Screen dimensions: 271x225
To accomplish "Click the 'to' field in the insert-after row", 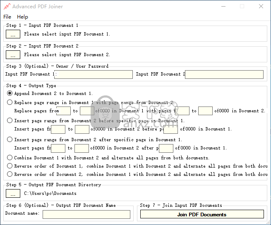I will [82, 148].
